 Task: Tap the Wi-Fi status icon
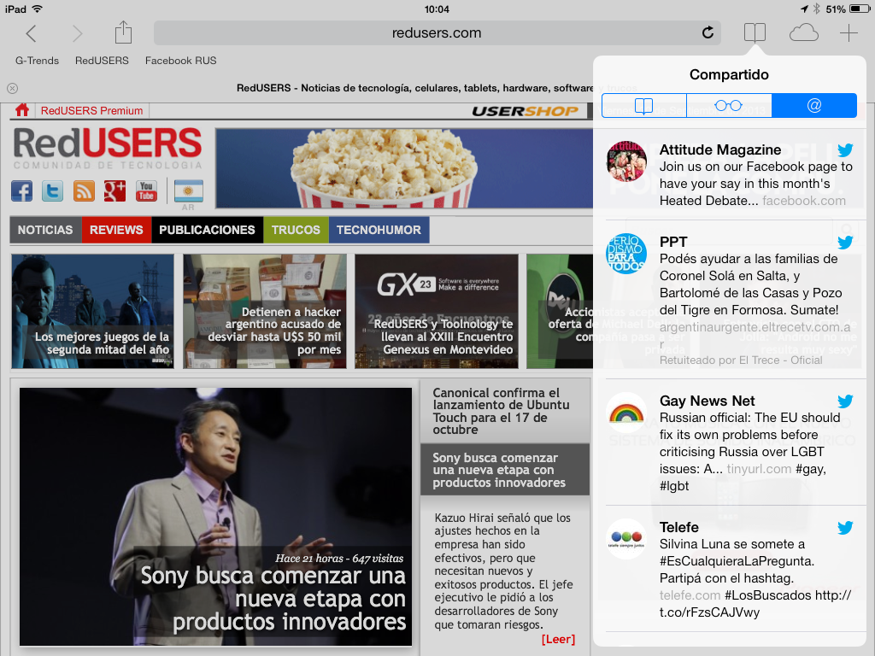pos(38,9)
